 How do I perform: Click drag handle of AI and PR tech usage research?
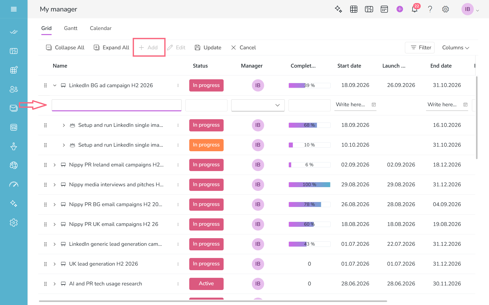pyautogui.click(x=45, y=284)
